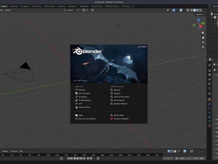Open the shading options dropdown arrow
This screenshot has height=164, width=218.
coord(204,10)
